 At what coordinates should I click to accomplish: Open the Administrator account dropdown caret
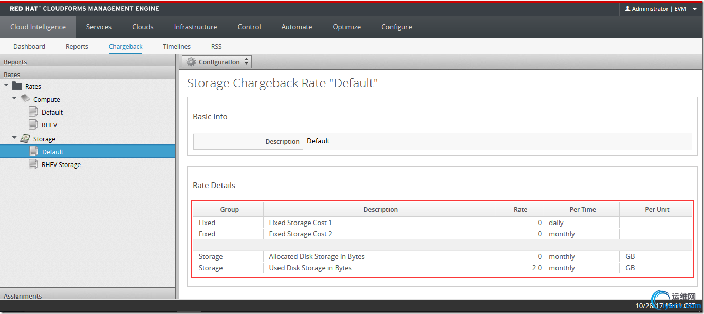(694, 9)
